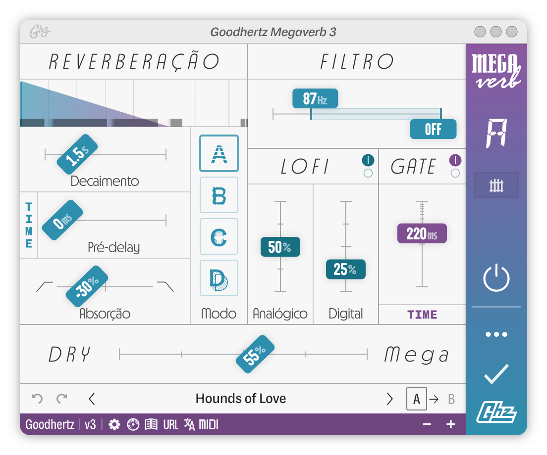The width and height of the screenshot is (547, 455).
Task: Click the URL icon in the toolbar
Action: [170, 424]
